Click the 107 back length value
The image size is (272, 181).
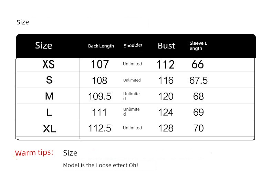100,64
